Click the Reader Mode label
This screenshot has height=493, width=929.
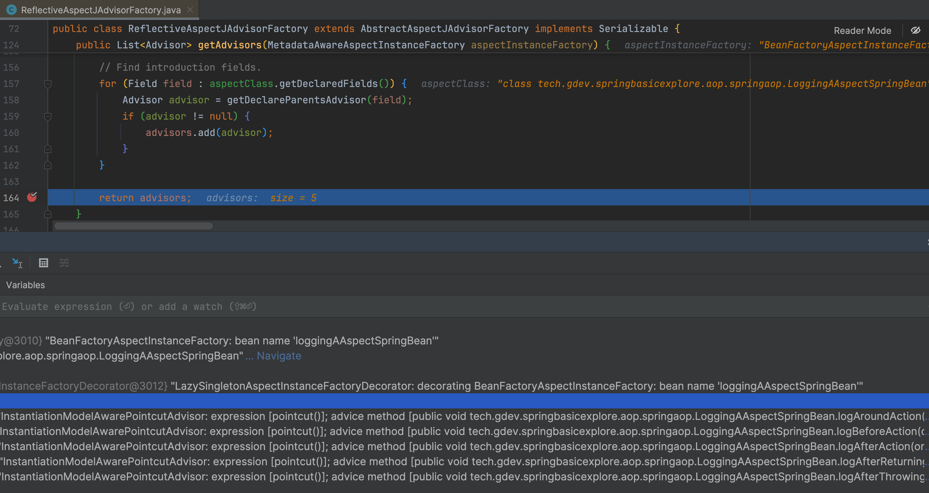[x=862, y=31]
